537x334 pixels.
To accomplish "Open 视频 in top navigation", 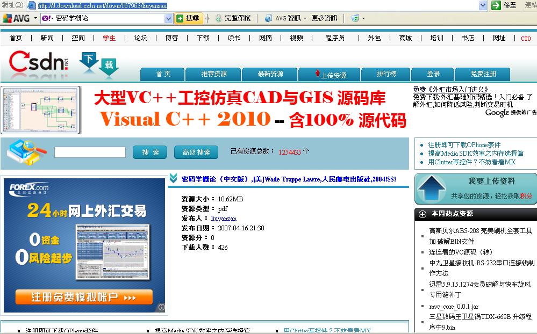I will 296,38.
